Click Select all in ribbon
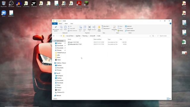The height and width of the screenshot is (107, 190). coord(128,26)
